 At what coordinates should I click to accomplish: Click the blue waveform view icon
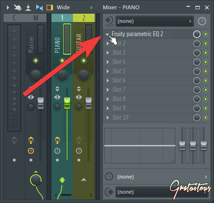(x=39, y=7)
